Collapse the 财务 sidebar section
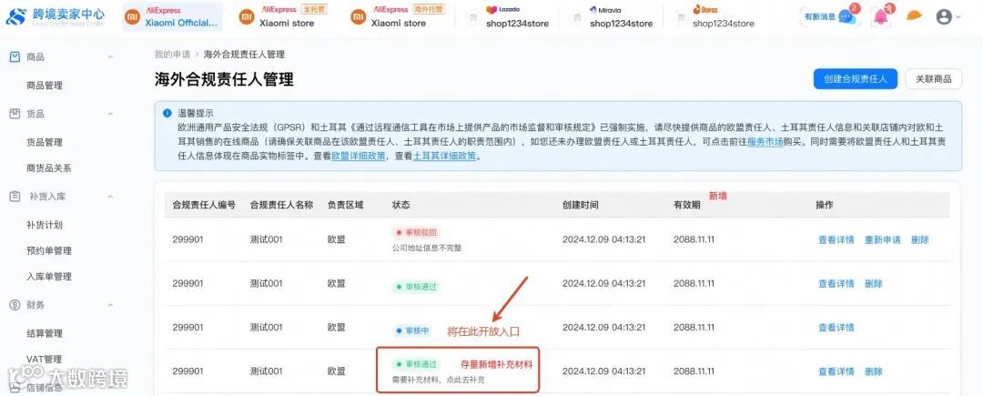The height and width of the screenshot is (396, 983). (110, 305)
